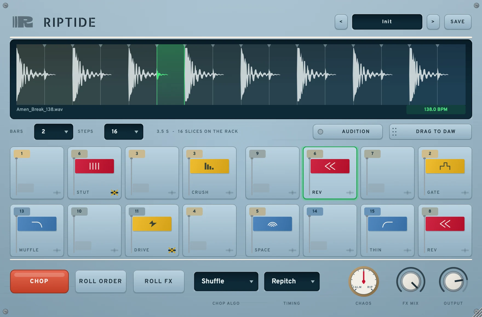This screenshot has width=482, height=317.
Task: Click the ROLL FX button
Action: point(159,281)
